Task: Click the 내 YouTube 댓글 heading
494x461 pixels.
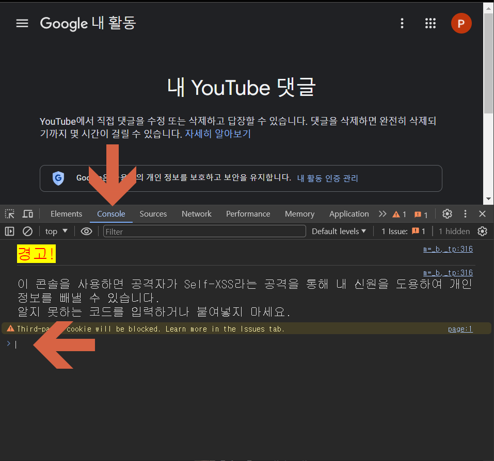Action: pos(242,87)
